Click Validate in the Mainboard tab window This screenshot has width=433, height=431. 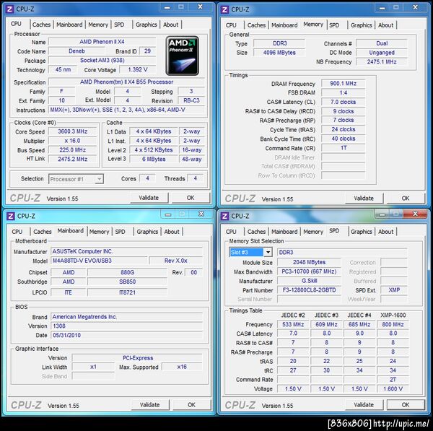(x=149, y=405)
